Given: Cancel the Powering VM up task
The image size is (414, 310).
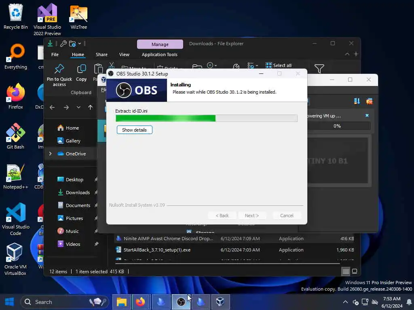Looking at the screenshot, I should 367,115.
